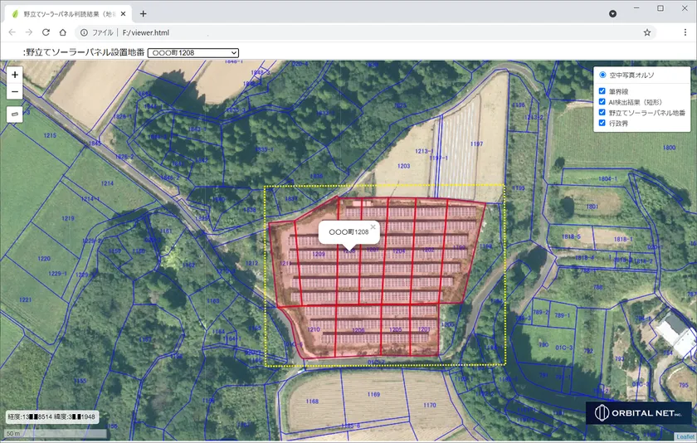Zoom out the map with minus button
Image resolution: width=697 pixels, height=443 pixels.
pos(15,91)
